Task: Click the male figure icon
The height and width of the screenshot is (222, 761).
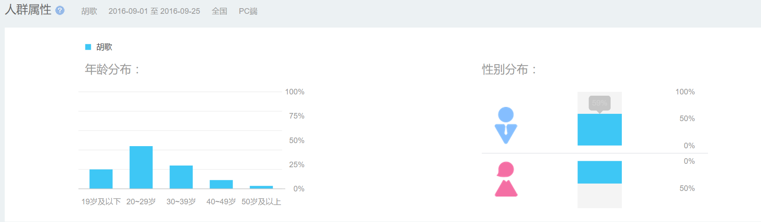Action: coord(506,125)
